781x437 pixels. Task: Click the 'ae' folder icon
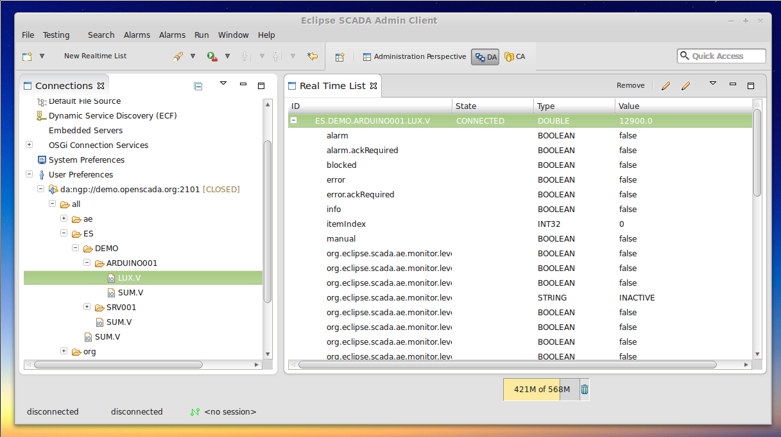[x=76, y=219]
